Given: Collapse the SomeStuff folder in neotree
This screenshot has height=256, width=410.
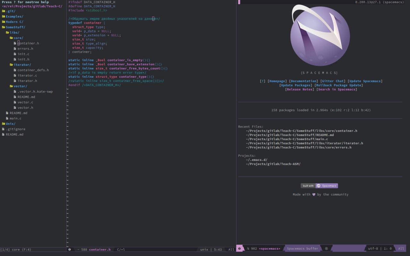Looking at the screenshot, I should tap(13, 27).
